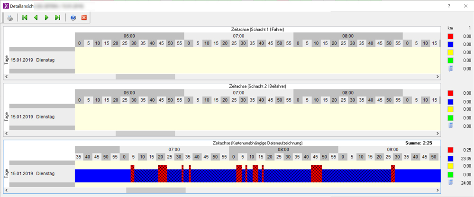Select 15.01.2019 Dienstag row in Beifahrer panel
Image resolution: width=474 pixels, height=197 pixels.
pyautogui.click(x=32, y=117)
